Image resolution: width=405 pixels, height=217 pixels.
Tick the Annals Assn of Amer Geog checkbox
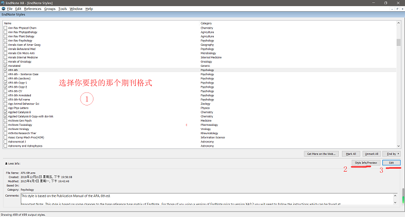pos(5,45)
